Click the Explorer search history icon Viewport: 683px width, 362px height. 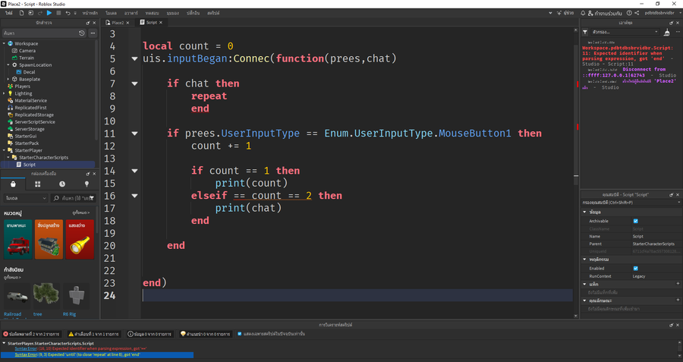coord(81,33)
